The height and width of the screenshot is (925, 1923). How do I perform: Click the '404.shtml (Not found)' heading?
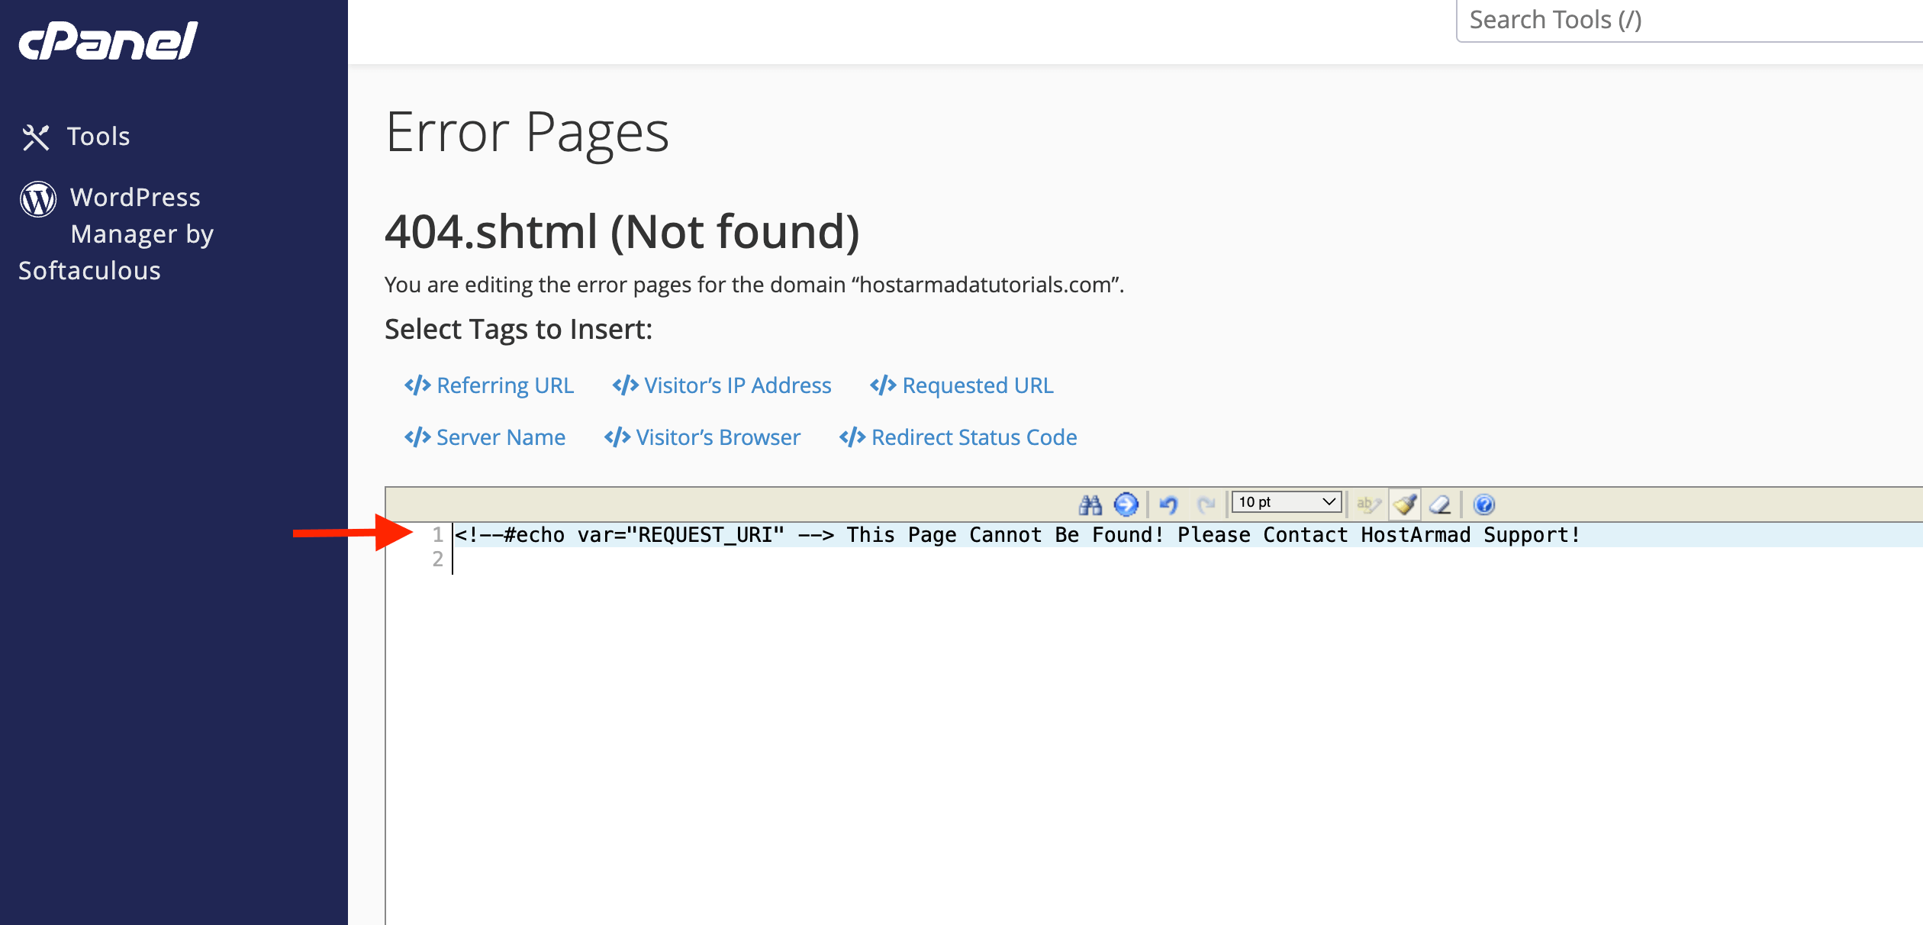(622, 232)
